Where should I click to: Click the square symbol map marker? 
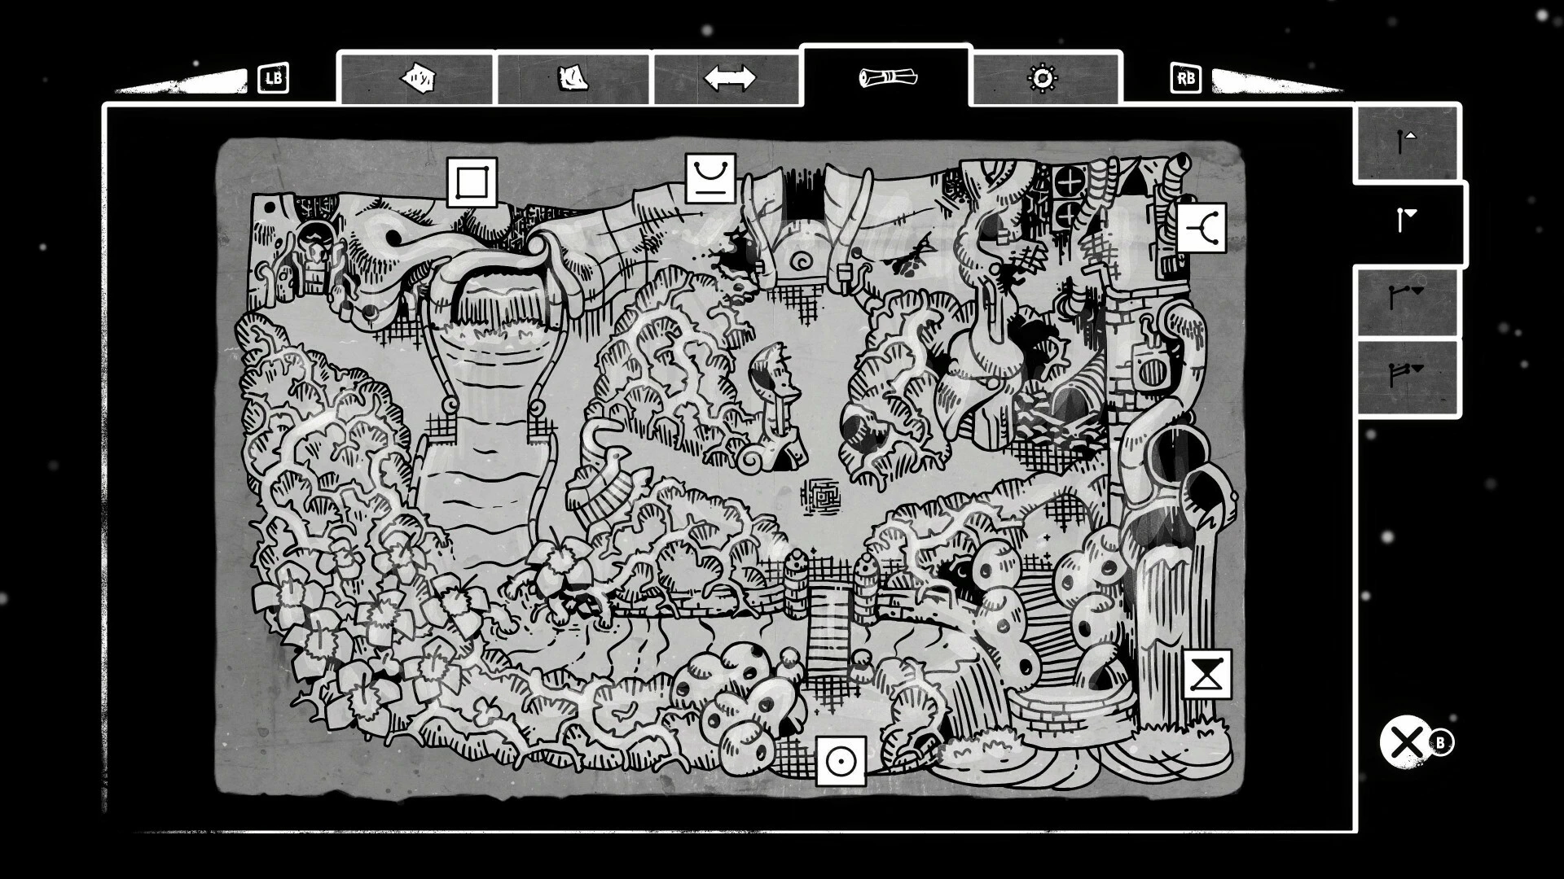click(472, 182)
